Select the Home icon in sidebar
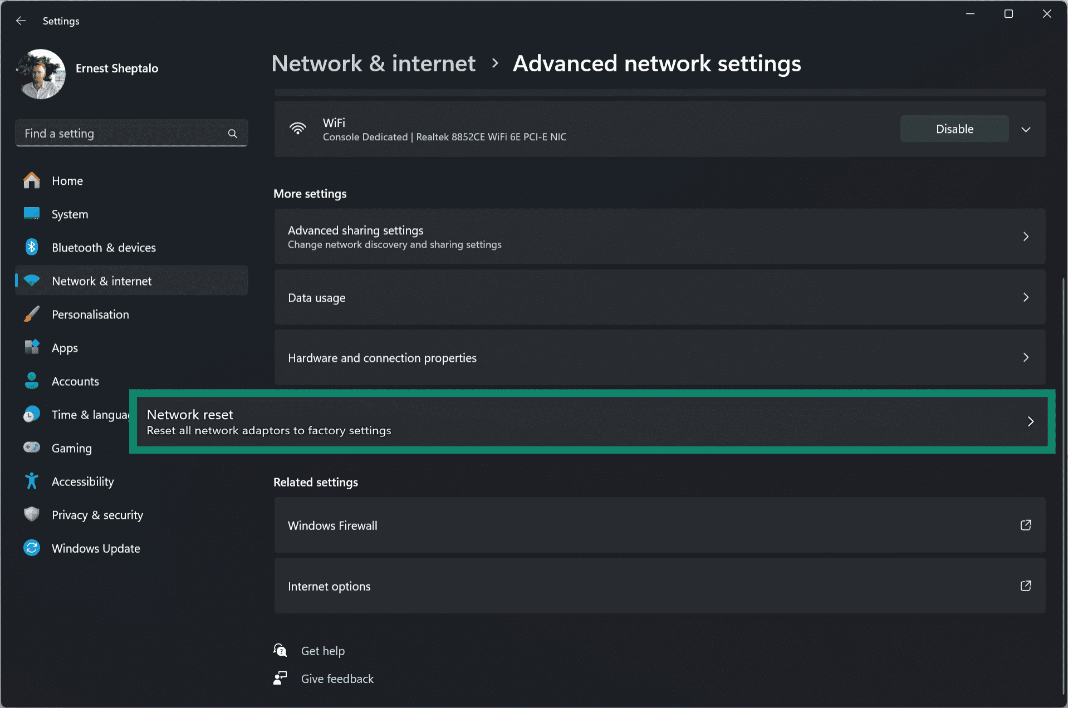The width and height of the screenshot is (1068, 708). (32, 180)
